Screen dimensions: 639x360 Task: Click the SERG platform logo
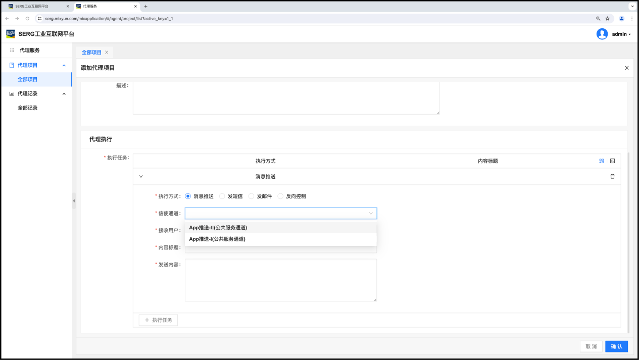pyautogui.click(x=11, y=34)
